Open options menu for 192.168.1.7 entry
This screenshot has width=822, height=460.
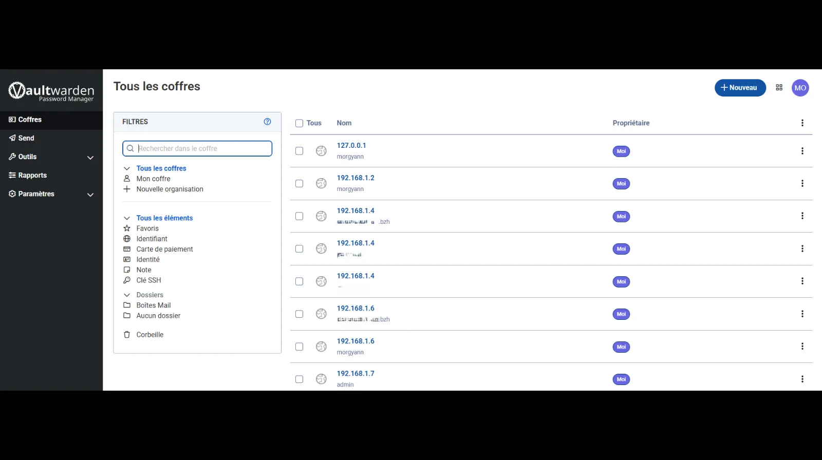(802, 379)
